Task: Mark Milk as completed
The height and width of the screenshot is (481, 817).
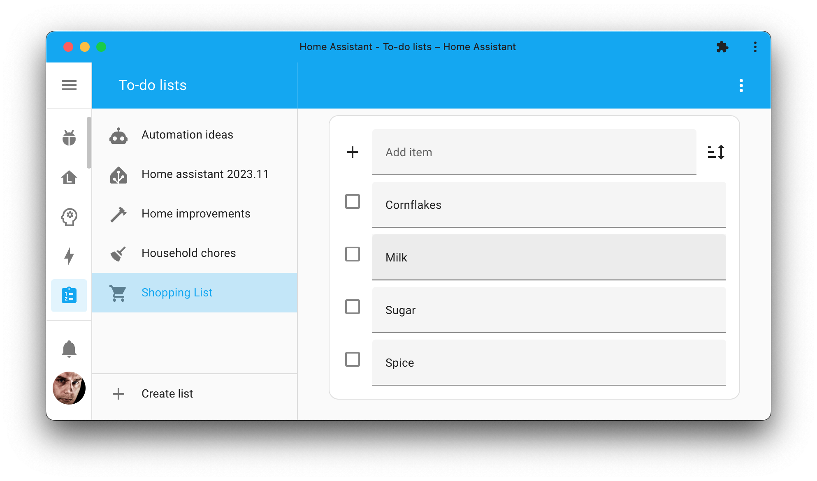Action: [352, 254]
